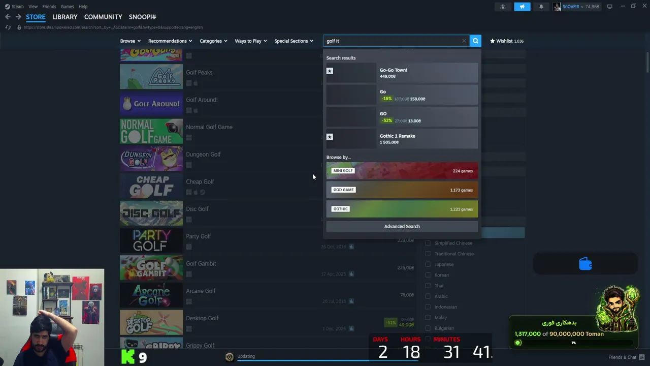This screenshot has height=366, width=650.
Task: Select the Bulgarian language checkbox
Action: [428, 328]
